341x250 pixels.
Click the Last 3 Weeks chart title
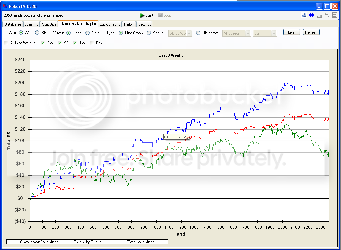coord(171,55)
